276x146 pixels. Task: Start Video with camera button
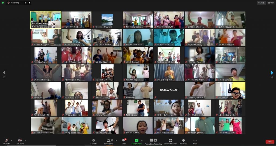click(x=20, y=142)
